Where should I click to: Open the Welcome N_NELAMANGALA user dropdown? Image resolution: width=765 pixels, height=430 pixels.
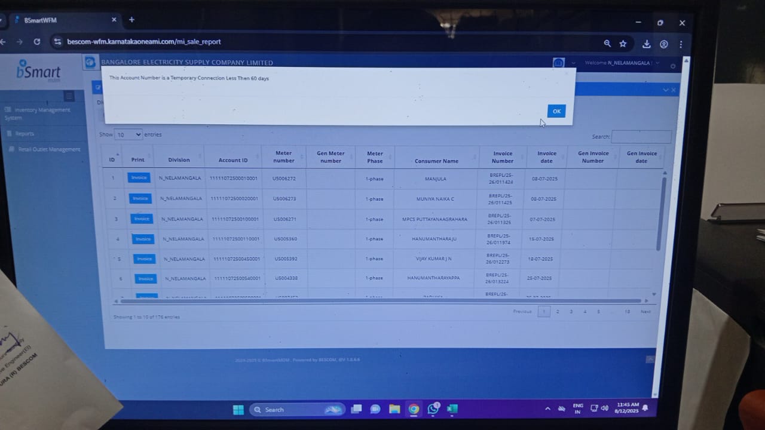click(622, 63)
